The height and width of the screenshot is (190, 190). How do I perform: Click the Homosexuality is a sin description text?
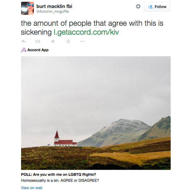tap(60, 180)
